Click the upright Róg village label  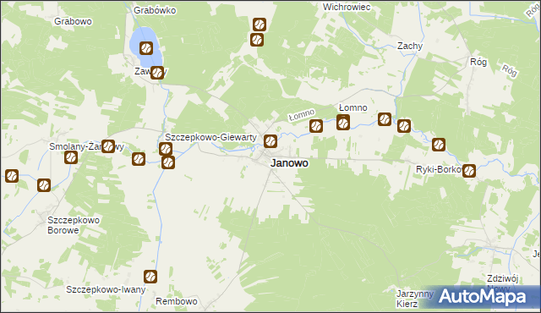[x=478, y=62]
